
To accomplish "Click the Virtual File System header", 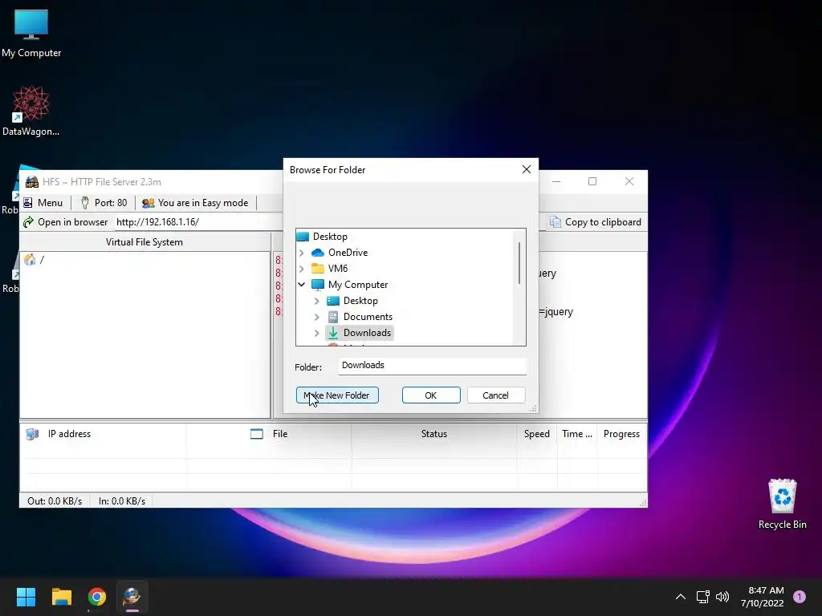I will [x=144, y=242].
